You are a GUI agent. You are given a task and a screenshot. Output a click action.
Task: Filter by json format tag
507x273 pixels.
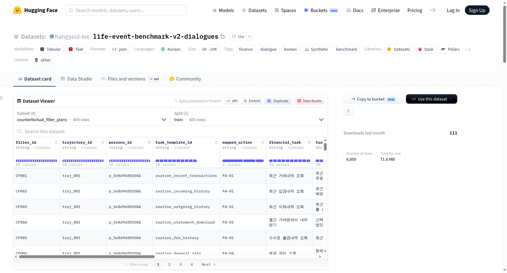point(119,49)
